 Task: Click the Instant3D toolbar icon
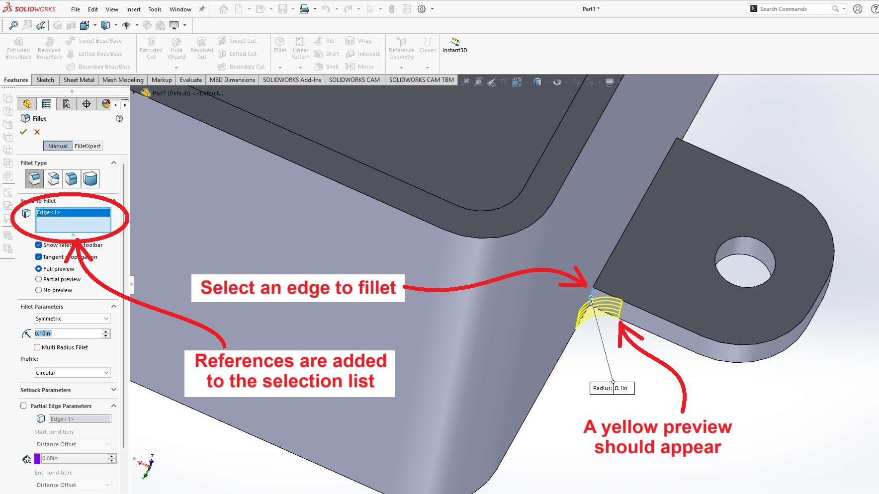[x=454, y=45]
